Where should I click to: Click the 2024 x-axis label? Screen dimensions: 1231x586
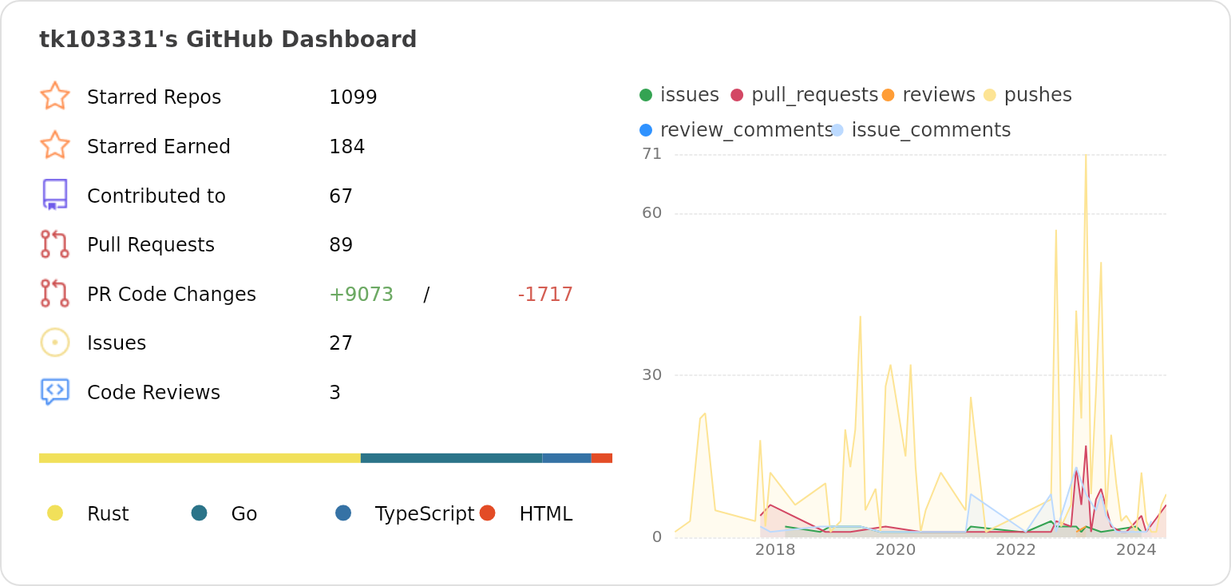[1137, 549]
